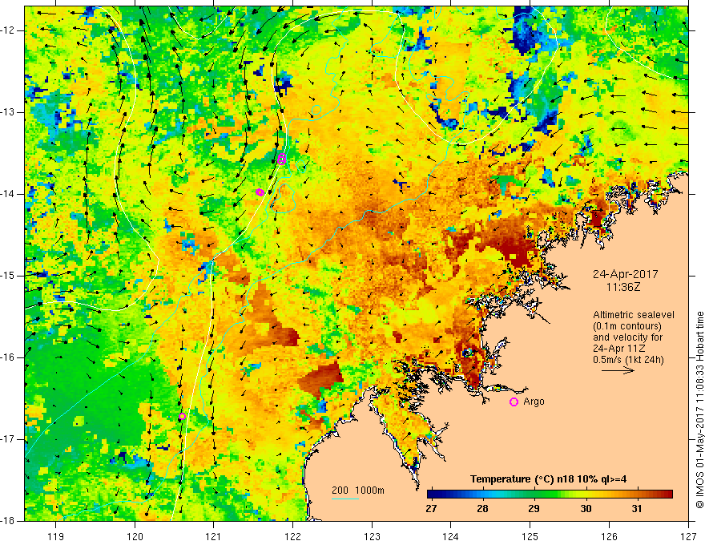Screen dimensions: 705x545
Task: Click the longitude label '123'
Action: pos(372,536)
